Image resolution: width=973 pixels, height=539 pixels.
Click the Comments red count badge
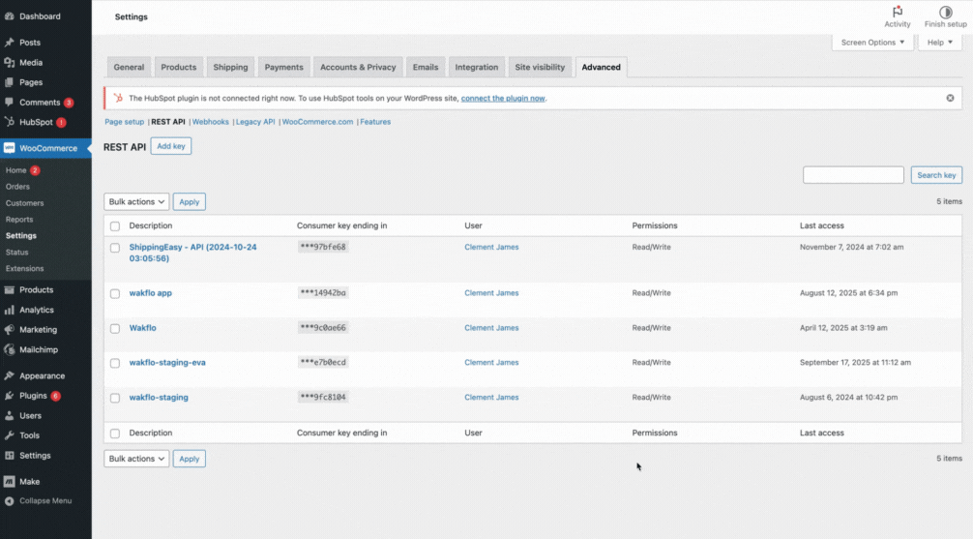69,103
